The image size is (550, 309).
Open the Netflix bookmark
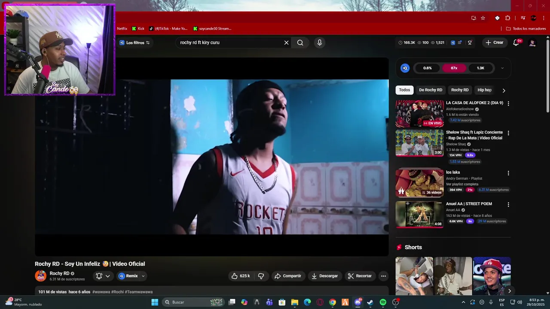tap(122, 28)
